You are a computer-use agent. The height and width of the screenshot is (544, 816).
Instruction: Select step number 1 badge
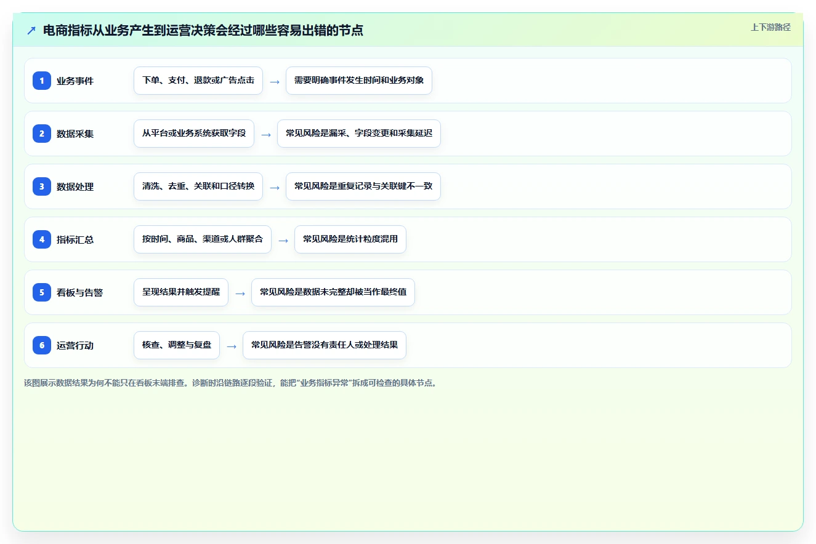[x=42, y=81]
